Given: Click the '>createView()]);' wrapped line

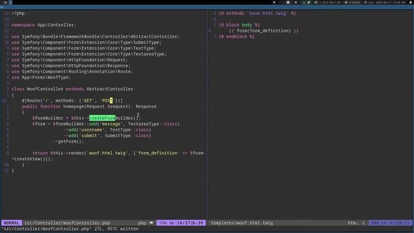Looking at the screenshot, I should [x=32, y=159].
